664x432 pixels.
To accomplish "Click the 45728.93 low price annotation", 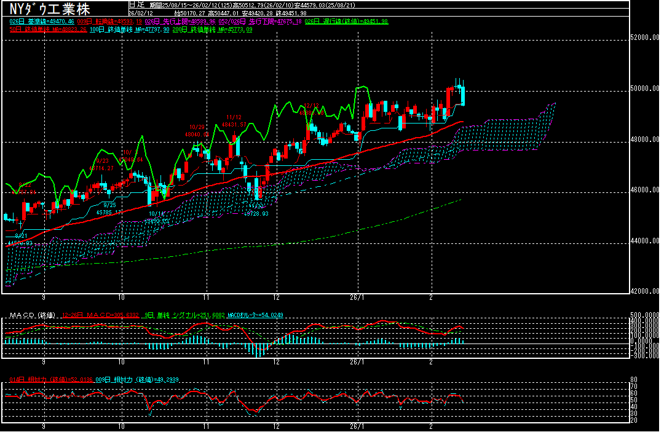I will tap(256, 213).
